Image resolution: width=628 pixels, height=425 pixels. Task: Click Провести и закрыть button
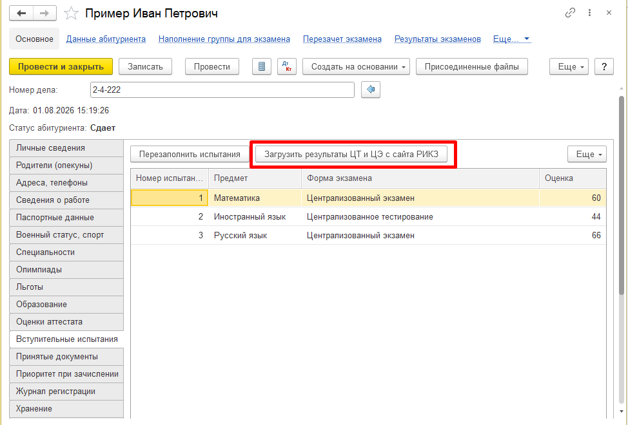coord(61,67)
